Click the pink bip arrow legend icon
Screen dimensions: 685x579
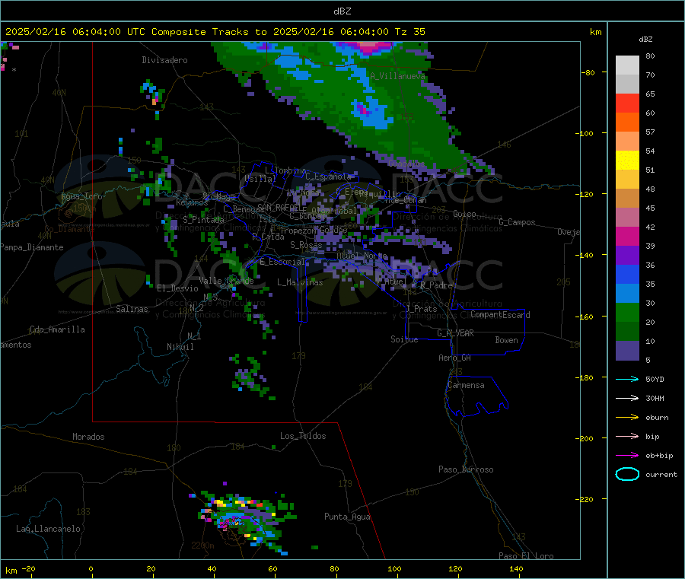(627, 436)
